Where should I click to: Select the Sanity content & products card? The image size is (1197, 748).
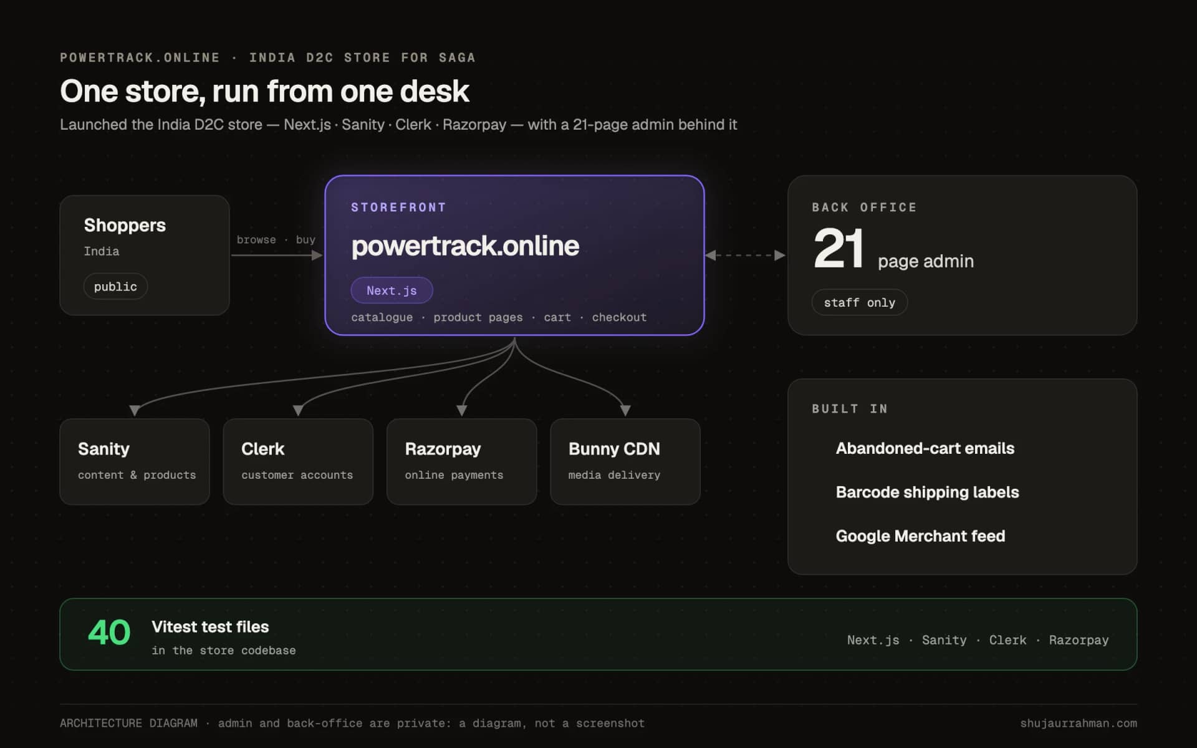[x=135, y=462]
